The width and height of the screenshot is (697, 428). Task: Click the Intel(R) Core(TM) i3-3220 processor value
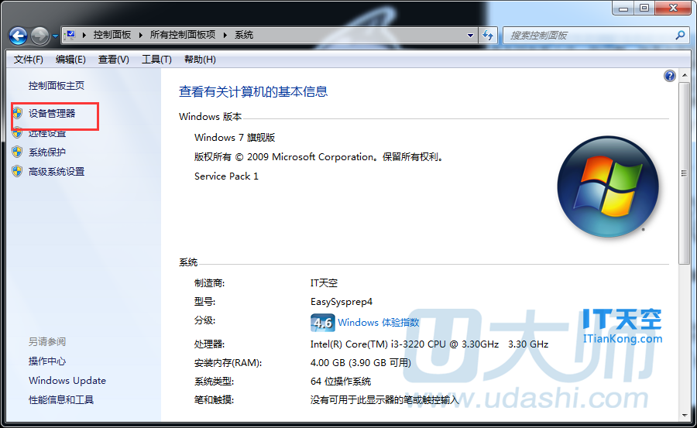click(x=429, y=344)
